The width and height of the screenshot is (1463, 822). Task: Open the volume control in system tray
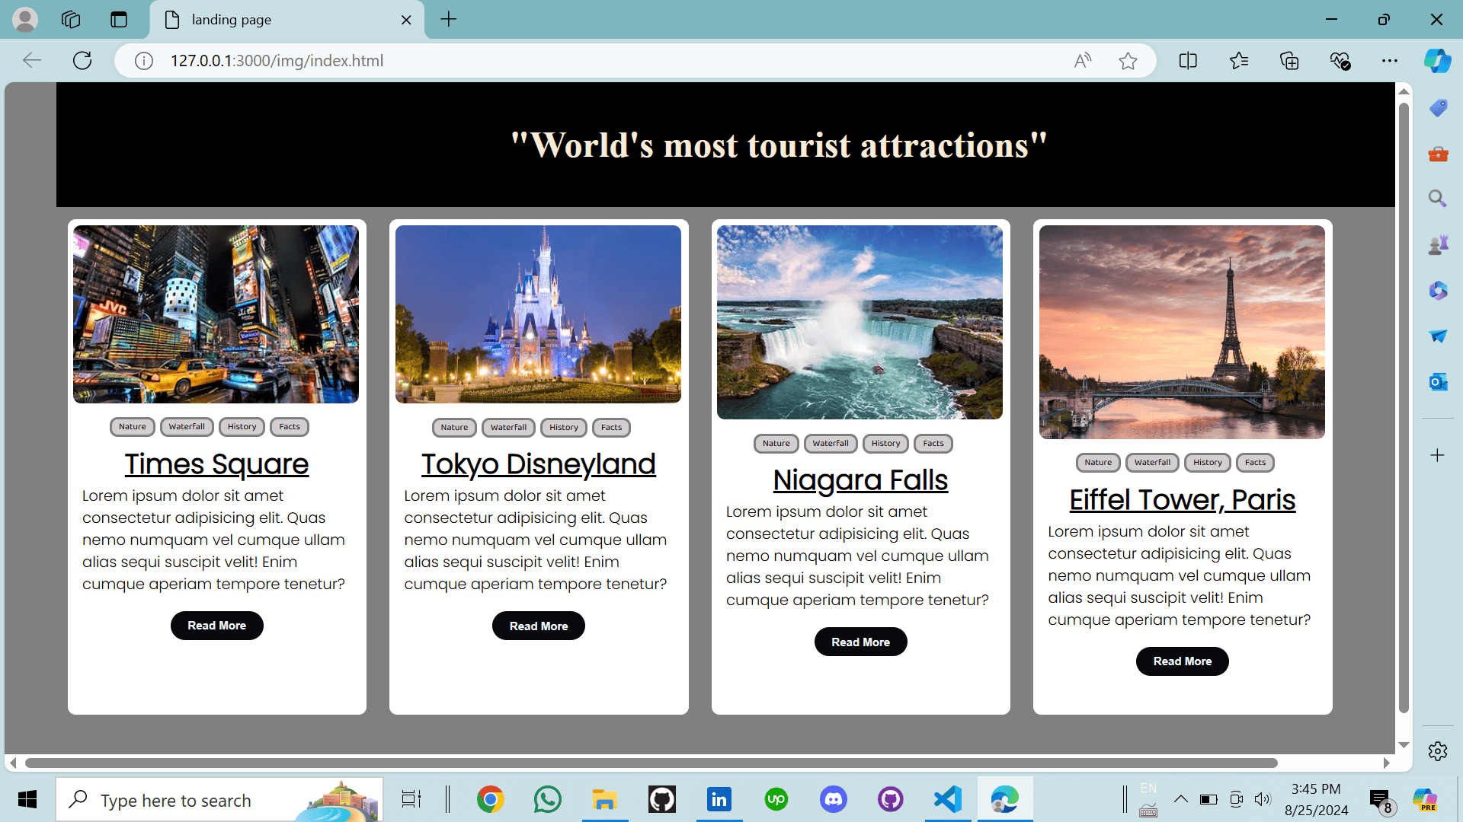tap(1263, 799)
